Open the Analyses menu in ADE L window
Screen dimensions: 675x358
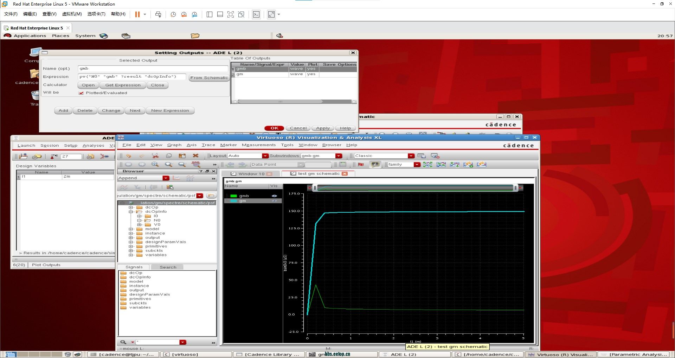pos(93,146)
